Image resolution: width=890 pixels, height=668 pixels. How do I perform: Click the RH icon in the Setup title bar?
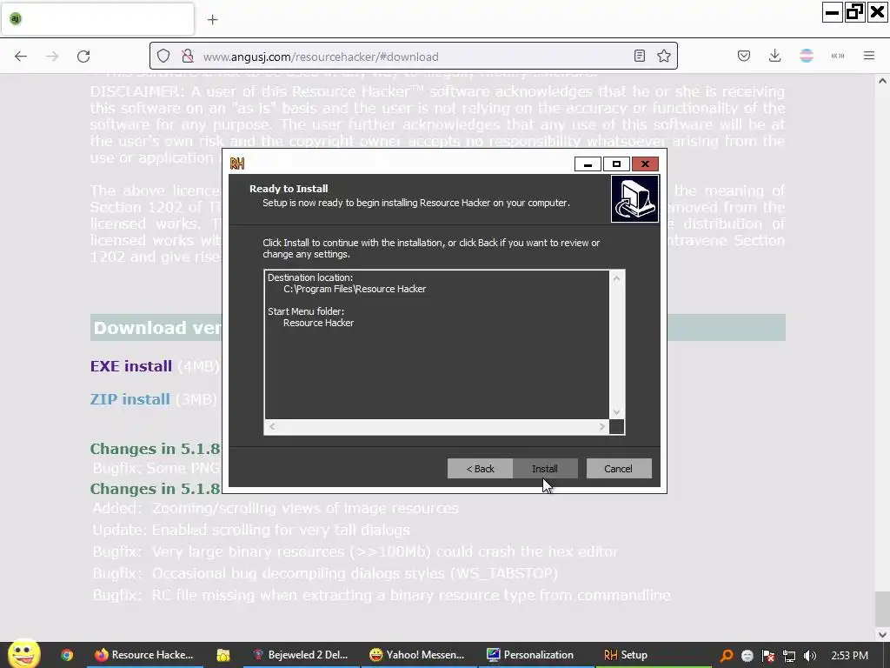point(237,164)
